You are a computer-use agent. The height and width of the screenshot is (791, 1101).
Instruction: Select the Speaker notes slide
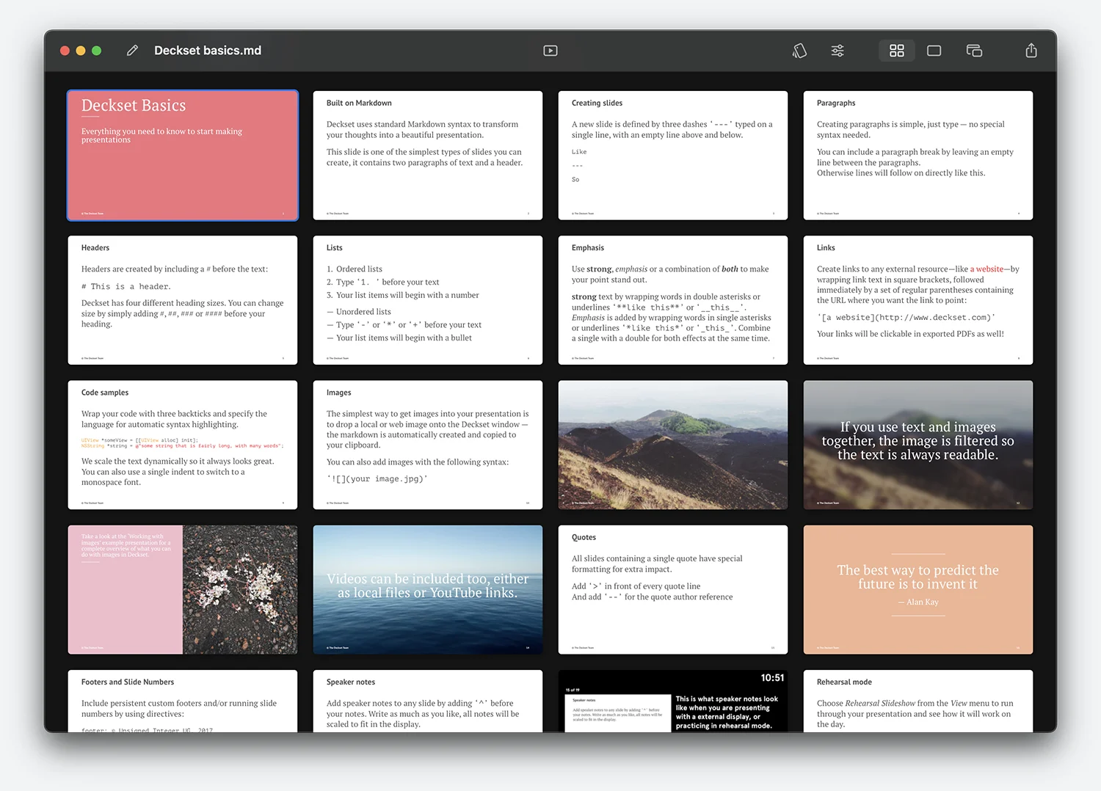click(x=428, y=701)
